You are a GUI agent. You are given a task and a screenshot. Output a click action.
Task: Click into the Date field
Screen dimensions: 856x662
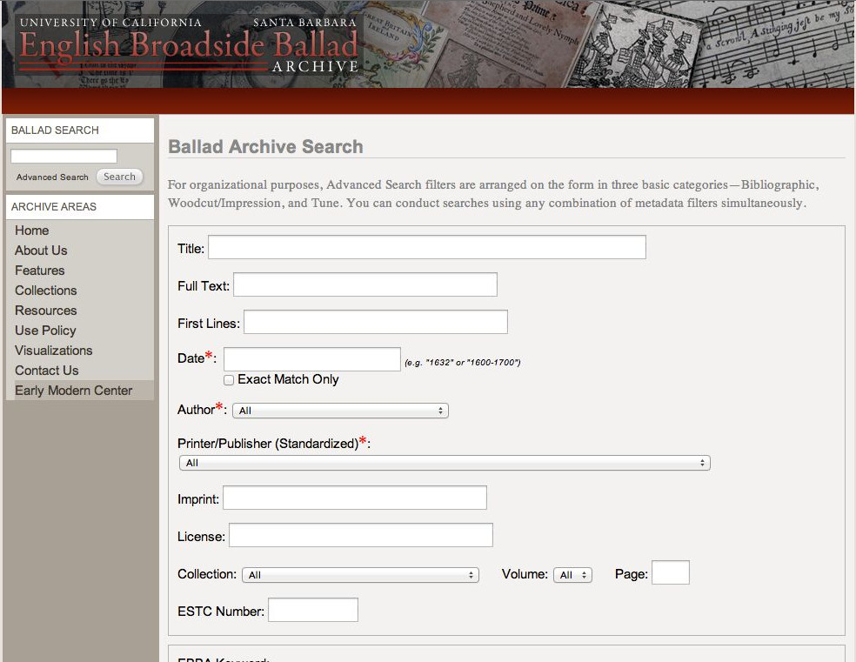tap(312, 359)
